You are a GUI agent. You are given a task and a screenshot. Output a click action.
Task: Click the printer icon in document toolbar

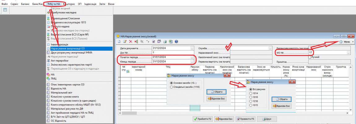165,41
